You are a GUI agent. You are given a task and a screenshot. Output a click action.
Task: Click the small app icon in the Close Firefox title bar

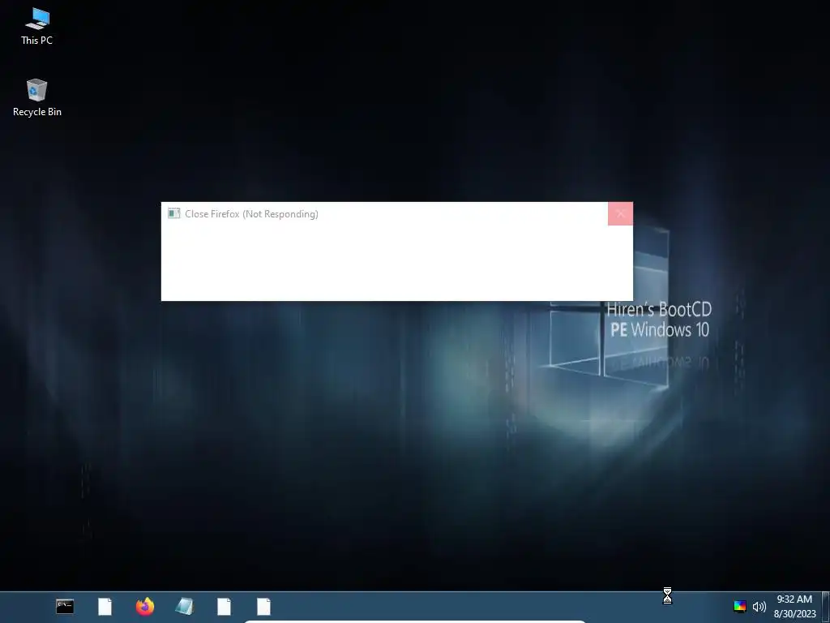(173, 213)
